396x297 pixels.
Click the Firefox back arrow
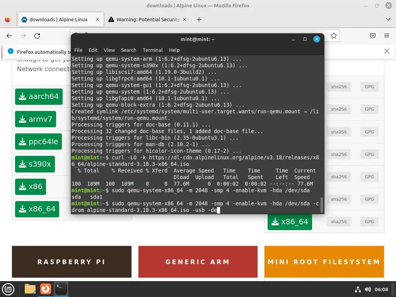click(x=9, y=36)
